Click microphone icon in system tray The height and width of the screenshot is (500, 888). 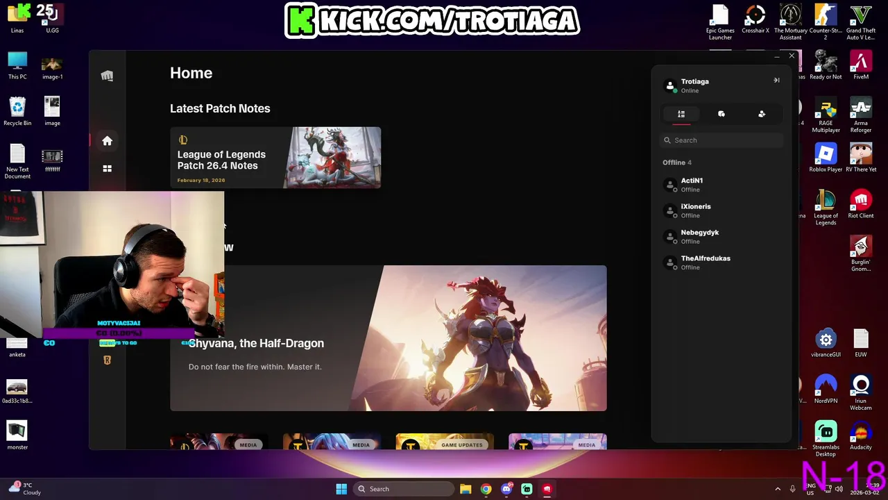click(793, 489)
